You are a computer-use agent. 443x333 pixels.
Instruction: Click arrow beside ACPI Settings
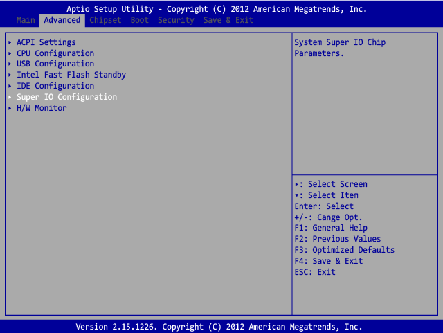click(x=10, y=42)
